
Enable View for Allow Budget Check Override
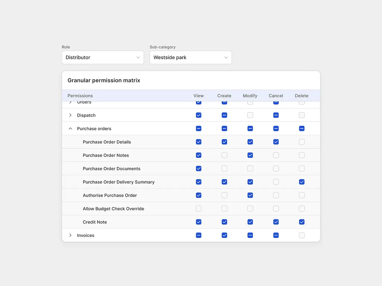tap(198, 209)
